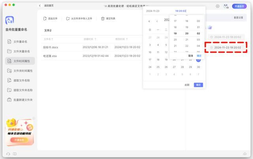Jump to previous year with double chevron

tap(149, 21)
